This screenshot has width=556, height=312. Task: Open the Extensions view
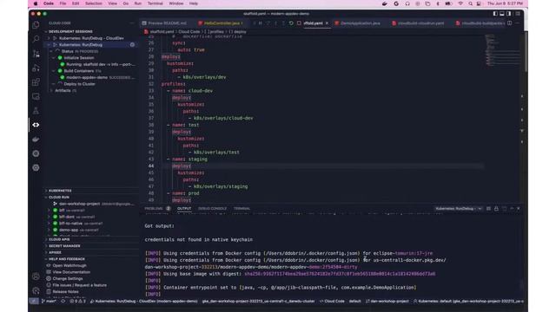36,82
